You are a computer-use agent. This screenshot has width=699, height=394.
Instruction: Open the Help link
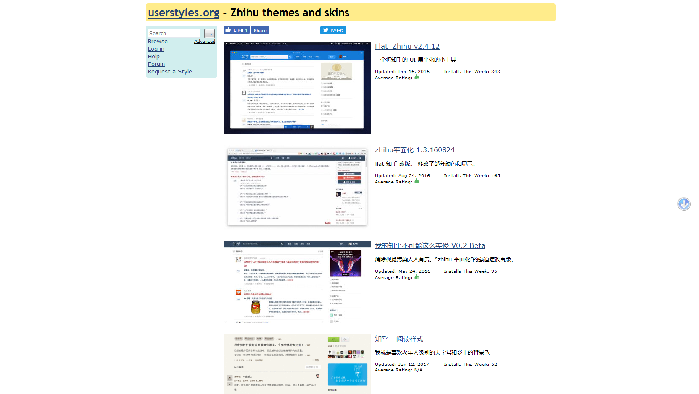pyautogui.click(x=154, y=56)
